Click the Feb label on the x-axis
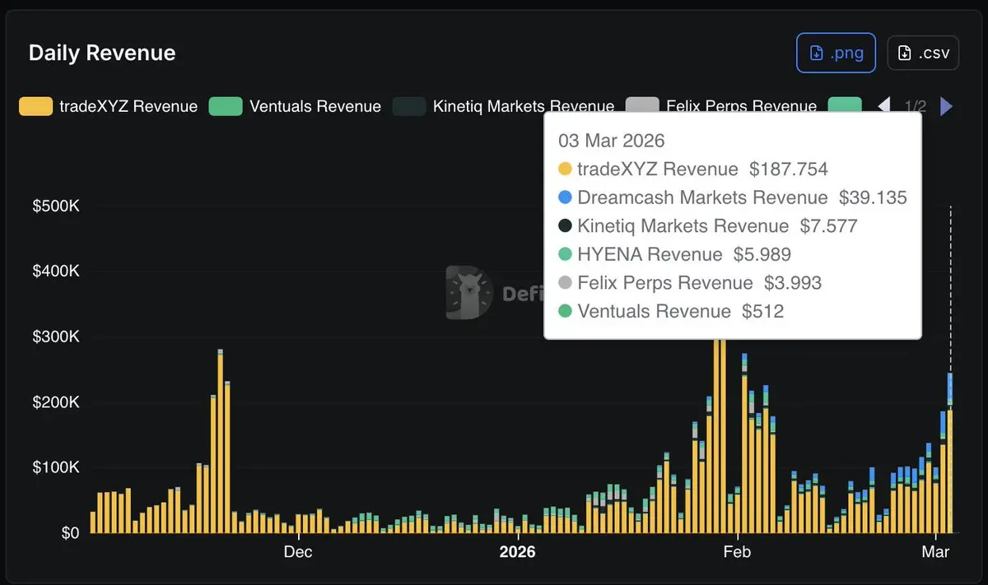 (736, 552)
